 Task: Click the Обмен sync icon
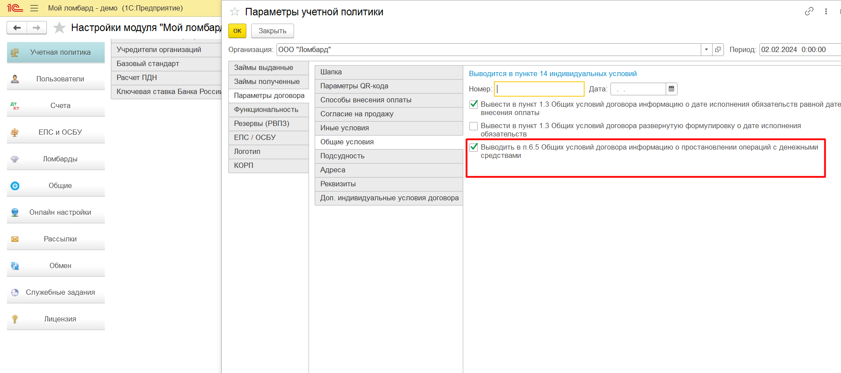coord(15,266)
